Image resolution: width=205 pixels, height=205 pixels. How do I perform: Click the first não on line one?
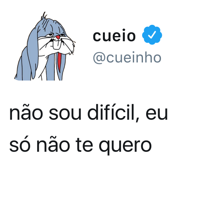pyautogui.click(x=26, y=113)
